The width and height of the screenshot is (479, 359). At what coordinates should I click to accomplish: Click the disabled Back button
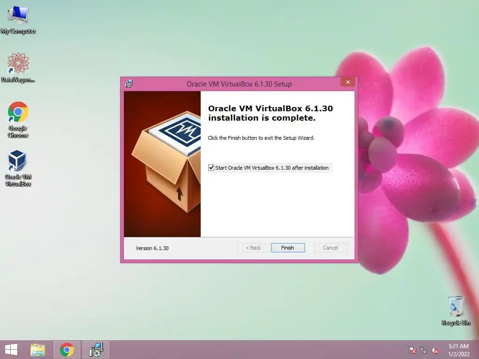click(253, 248)
